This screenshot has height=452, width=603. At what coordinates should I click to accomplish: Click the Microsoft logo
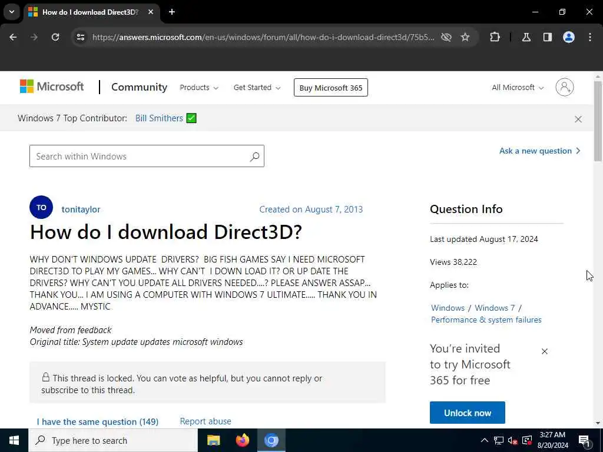point(52,87)
